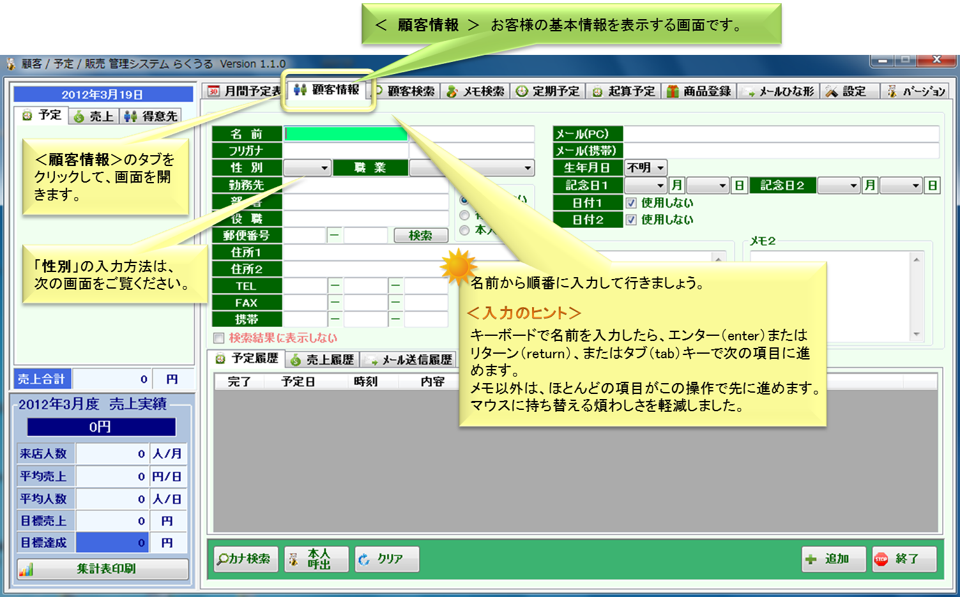The height and width of the screenshot is (597, 960).
Task: Click the calendar icon on 月間予定表 tab
Action: coord(214,91)
